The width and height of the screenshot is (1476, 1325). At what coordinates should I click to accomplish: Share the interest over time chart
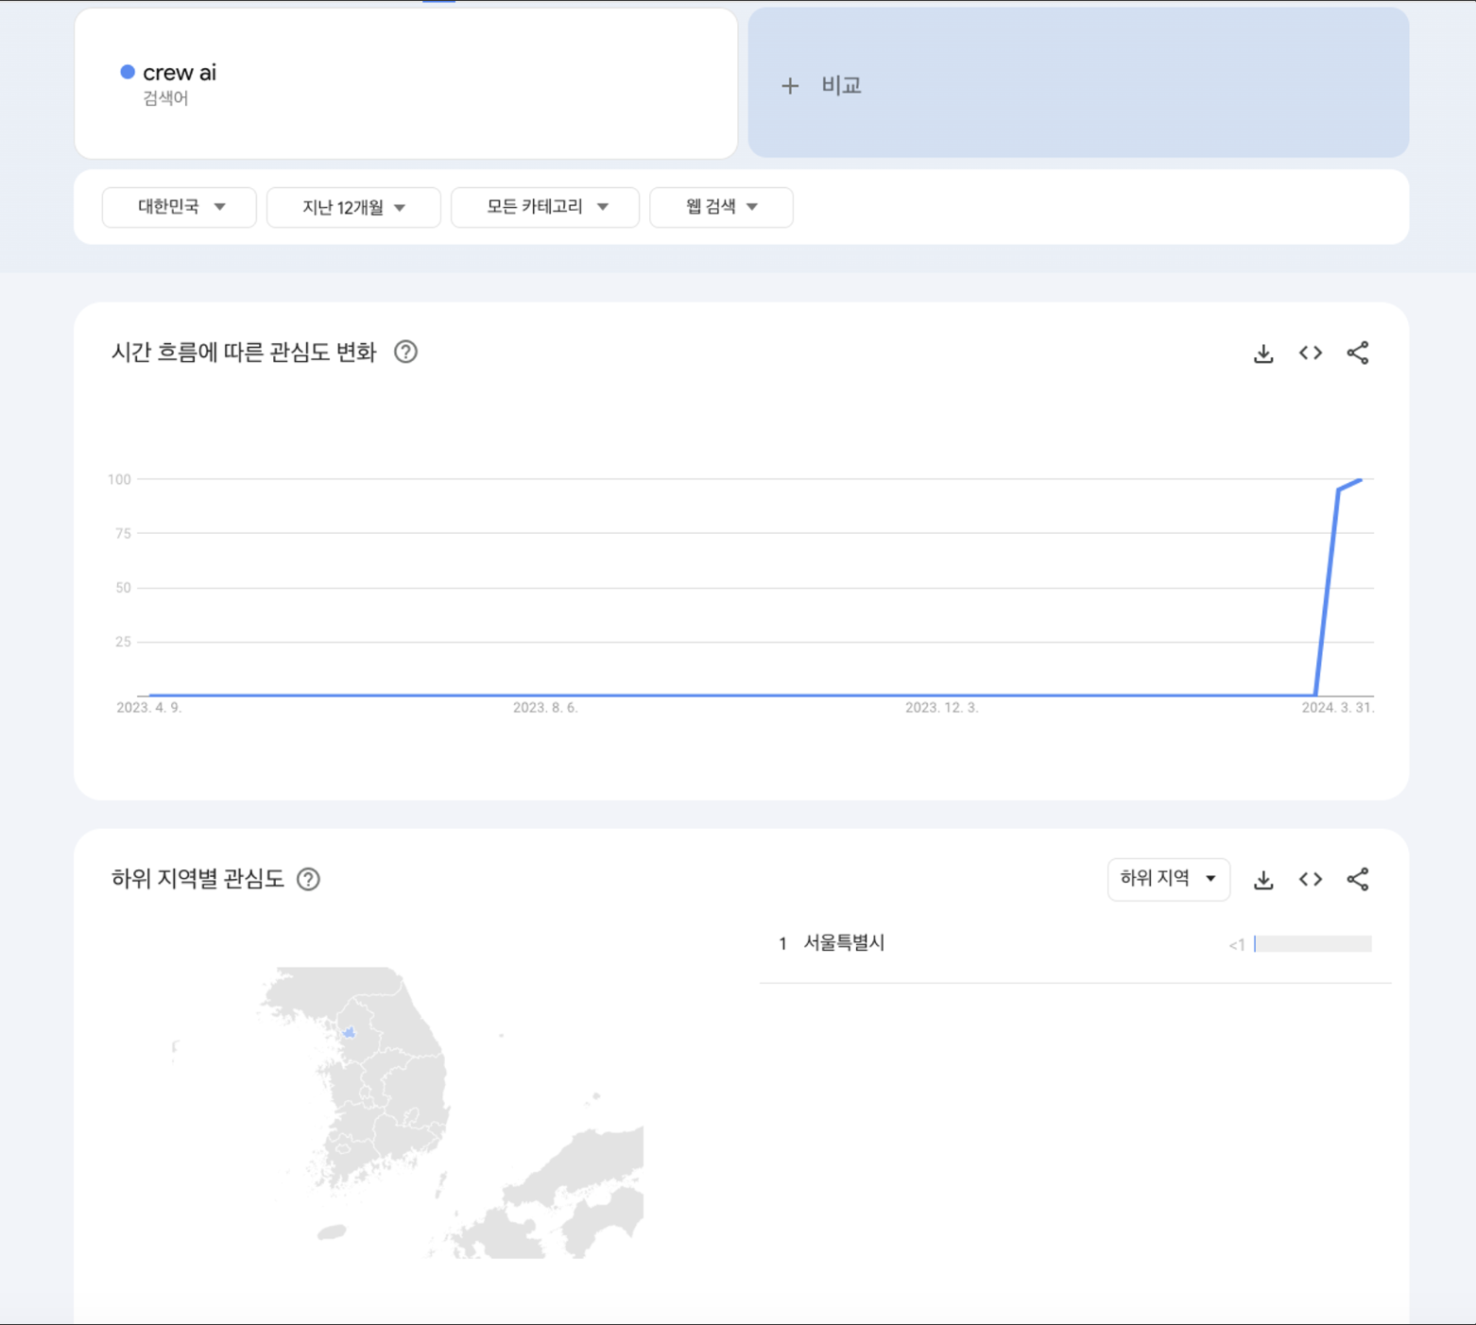pyautogui.click(x=1358, y=353)
